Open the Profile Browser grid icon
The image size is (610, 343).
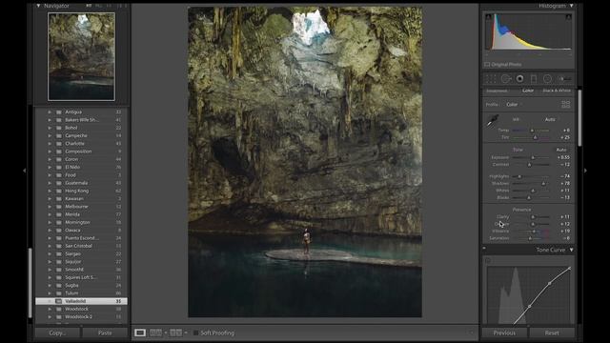(565, 104)
